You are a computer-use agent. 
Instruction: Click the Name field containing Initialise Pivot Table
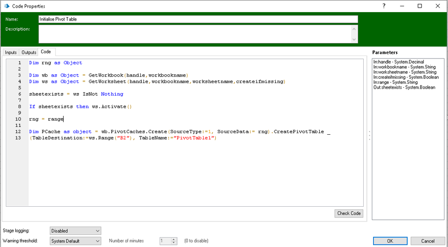pyautogui.click(x=198, y=19)
